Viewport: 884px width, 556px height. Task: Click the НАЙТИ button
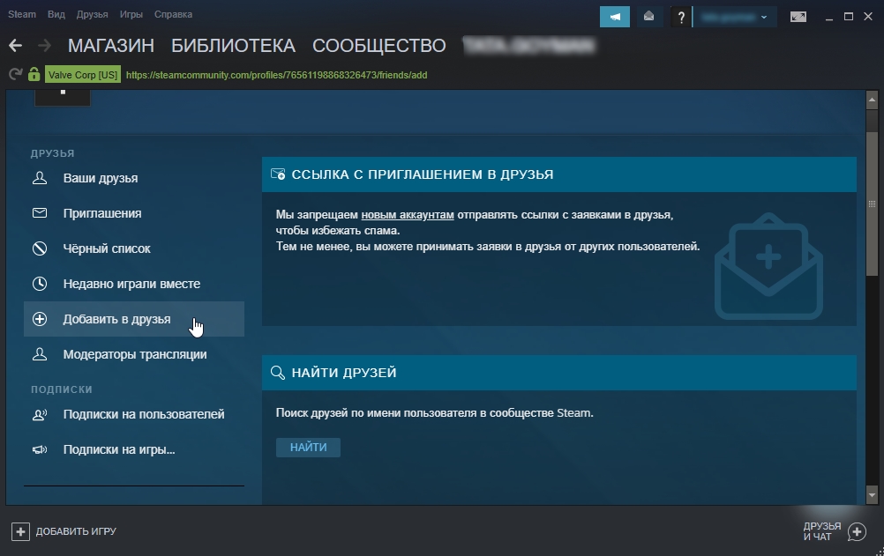point(309,448)
